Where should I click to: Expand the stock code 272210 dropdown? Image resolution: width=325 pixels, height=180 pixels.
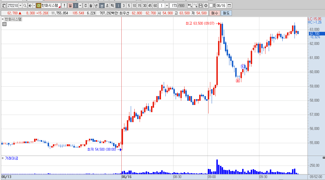coord(20,6)
